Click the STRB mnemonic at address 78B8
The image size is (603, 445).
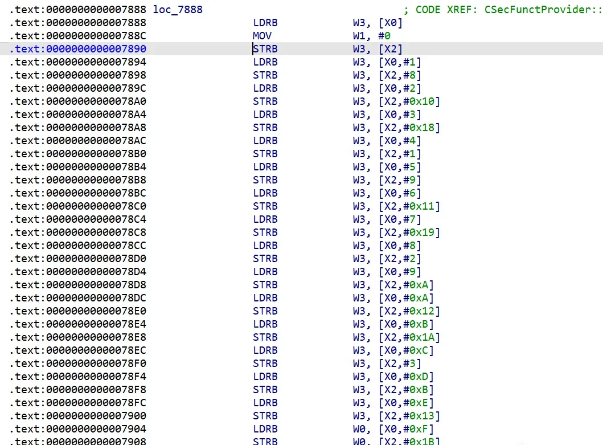265,180
